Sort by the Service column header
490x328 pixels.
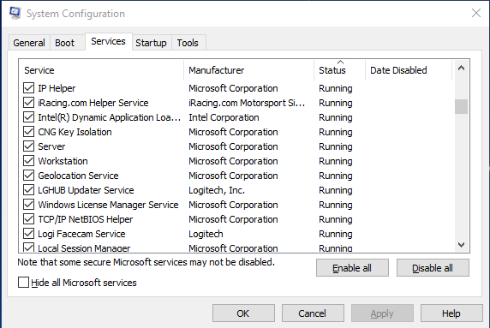tap(102, 70)
